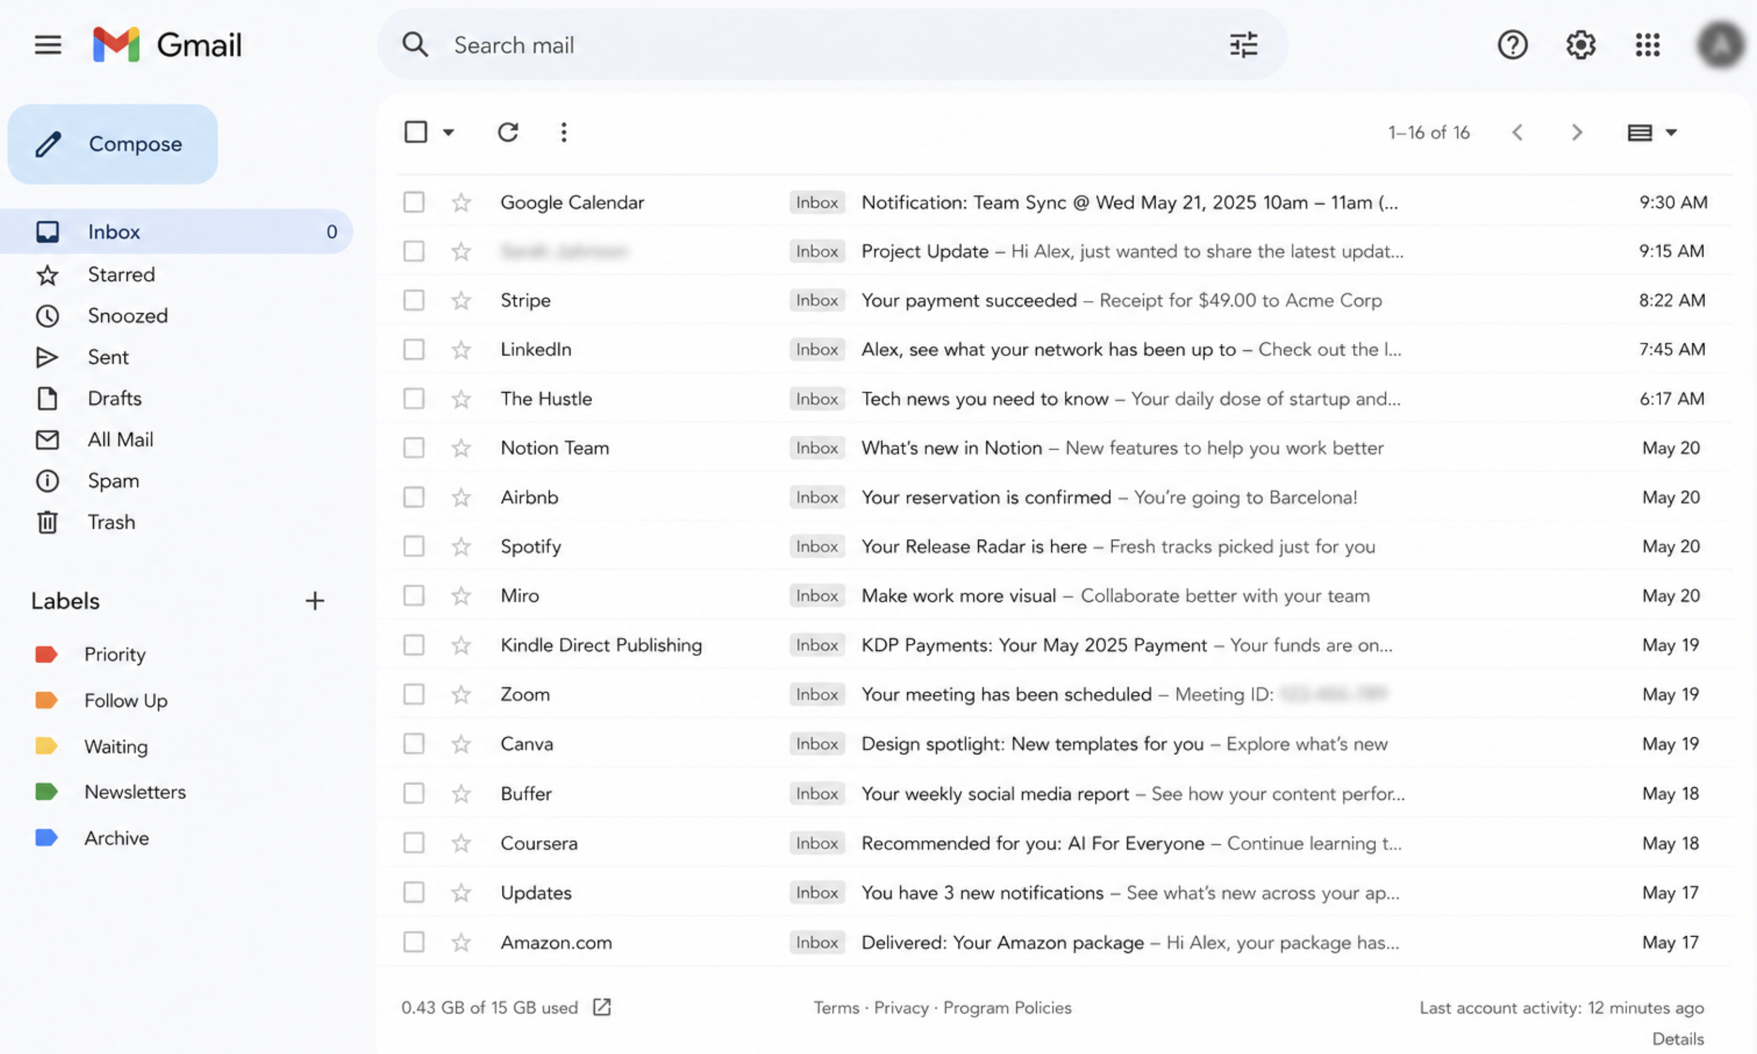Select the Miro email checkbox
The width and height of the screenshot is (1757, 1054).
tap(414, 595)
